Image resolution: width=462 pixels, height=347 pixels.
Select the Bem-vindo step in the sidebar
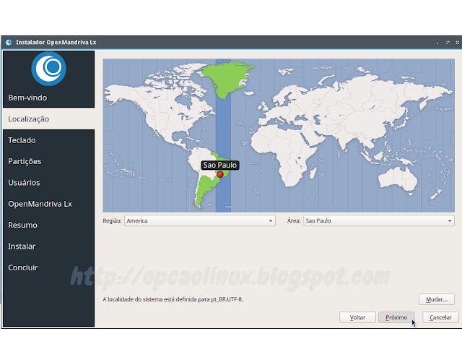(27, 98)
